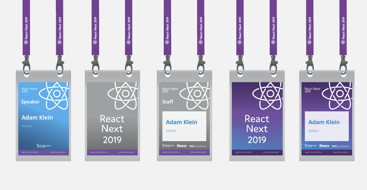Image resolution: width=367 pixels, height=190 pixels.
Task: Click "500tech" company text under Adam Klein on purple badge
Action: pyautogui.click(x=314, y=131)
